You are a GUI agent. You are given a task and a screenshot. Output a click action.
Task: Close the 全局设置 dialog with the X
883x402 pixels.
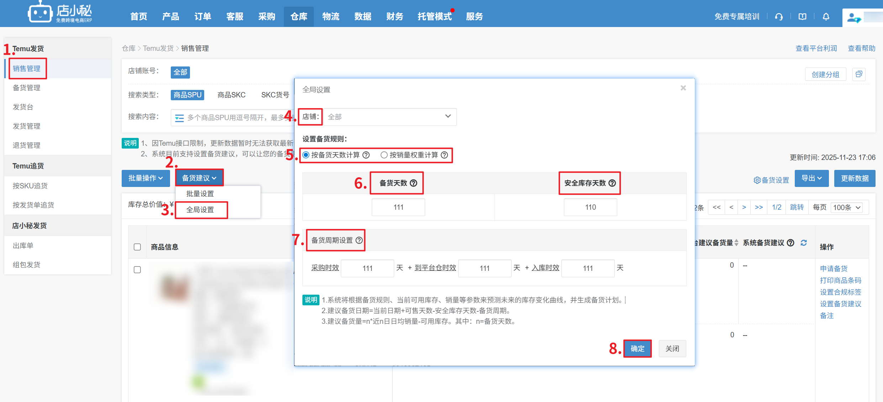click(x=683, y=88)
